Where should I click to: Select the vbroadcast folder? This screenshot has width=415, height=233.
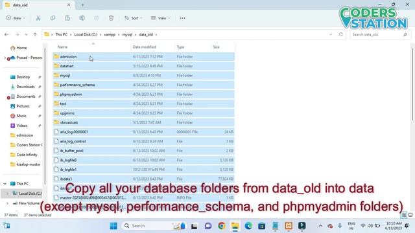point(143,122)
